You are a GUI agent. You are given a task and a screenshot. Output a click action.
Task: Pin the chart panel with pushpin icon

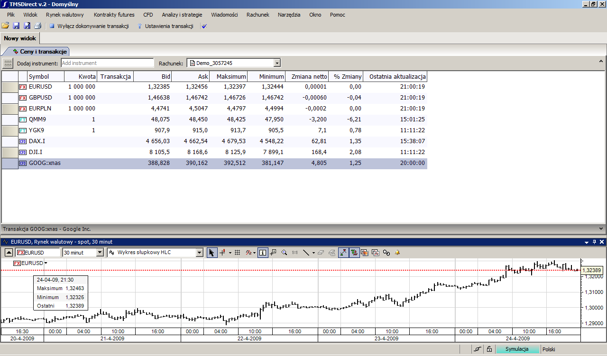(x=595, y=242)
